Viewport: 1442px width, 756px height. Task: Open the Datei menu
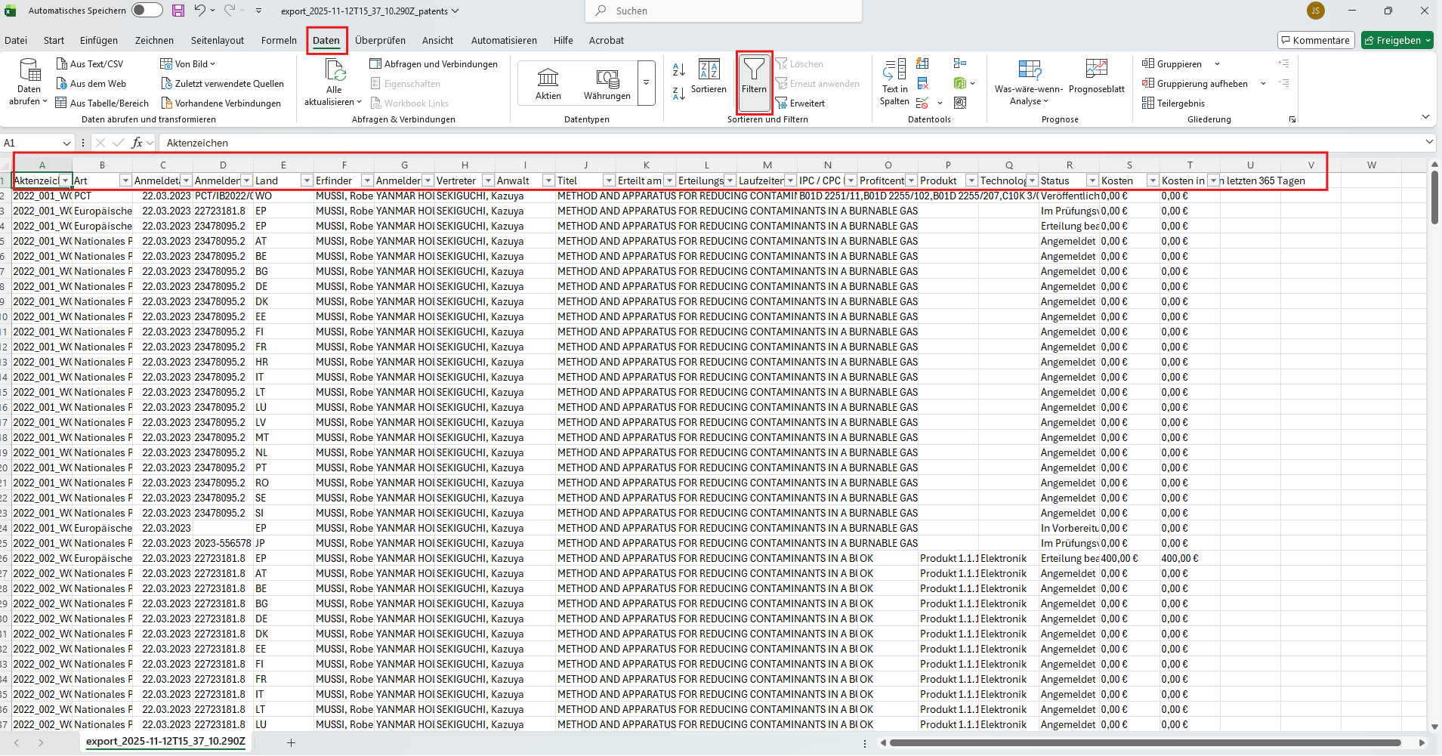pyautogui.click(x=16, y=41)
